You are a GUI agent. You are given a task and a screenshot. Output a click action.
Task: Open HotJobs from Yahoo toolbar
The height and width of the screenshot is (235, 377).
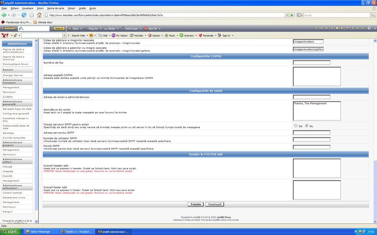pos(137,36)
